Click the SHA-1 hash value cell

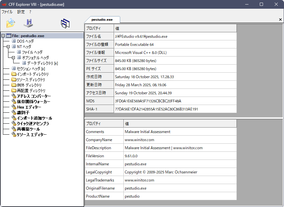[175, 109]
